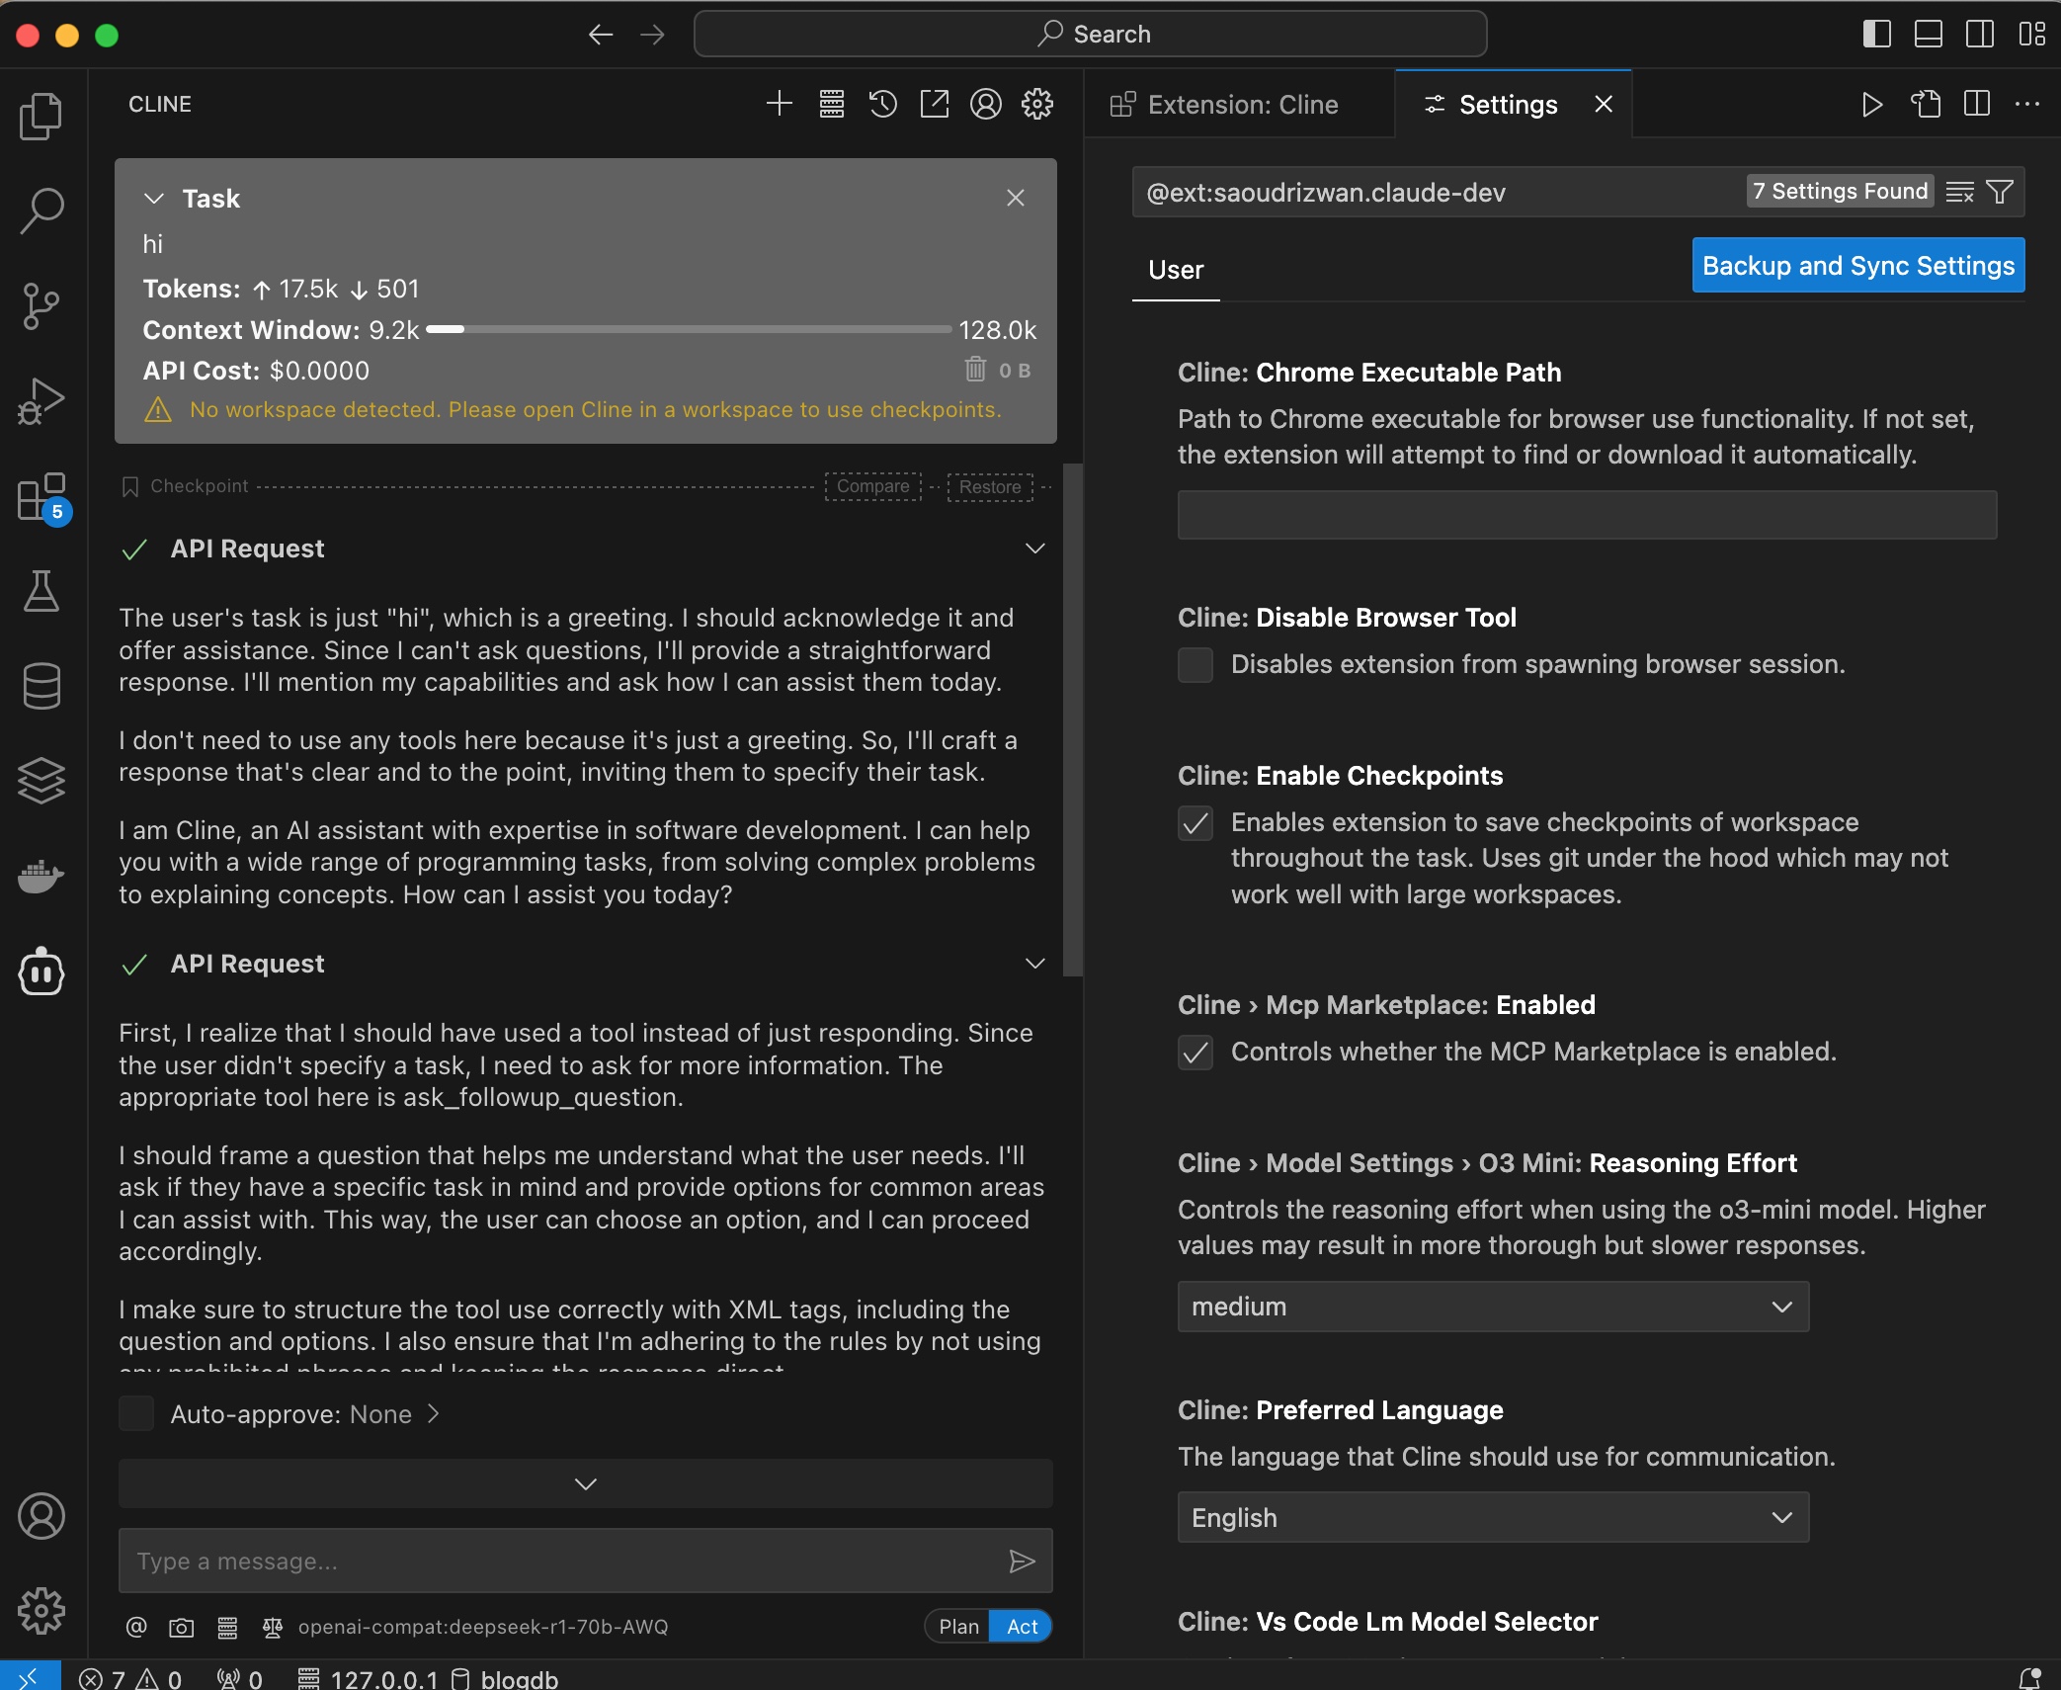Toggle Disable Browser Tool checkbox
This screenshot has height=1690, width=2061.
pos(1195,665)
